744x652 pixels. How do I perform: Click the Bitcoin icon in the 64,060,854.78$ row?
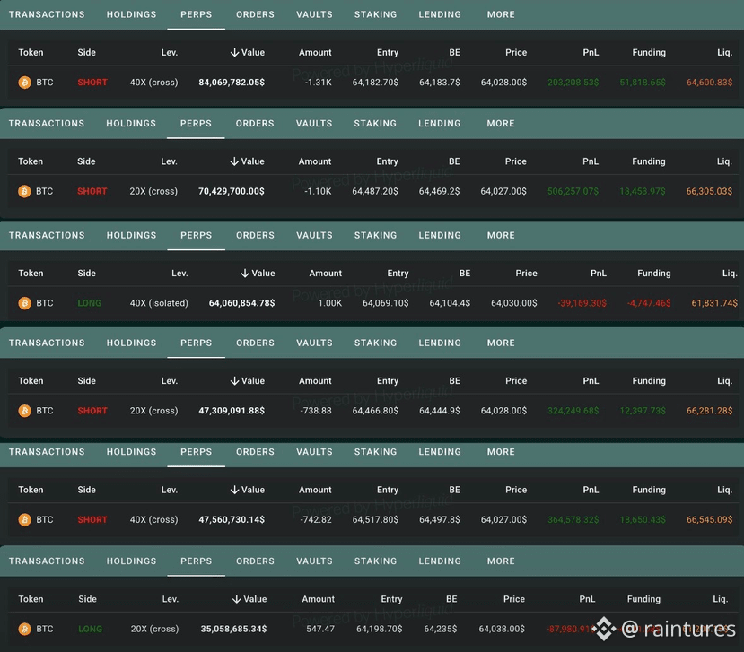click(24, 303)
